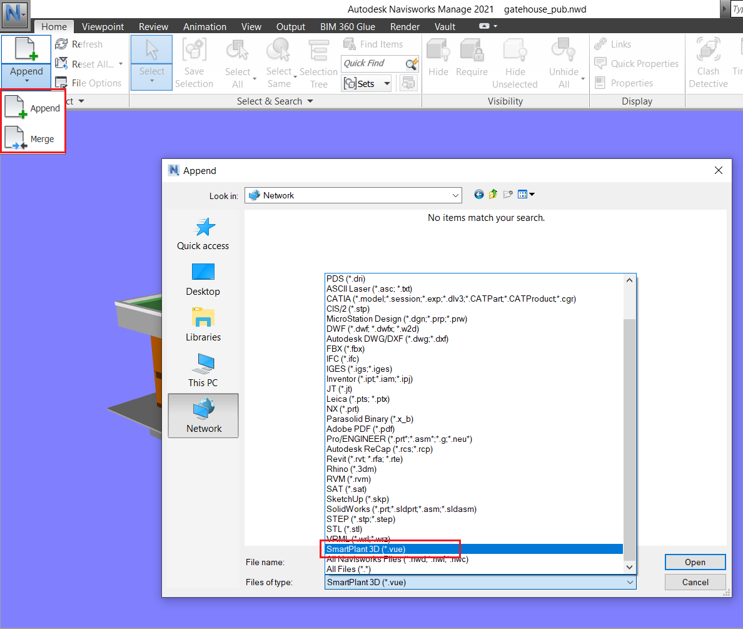Expand the Select & Search panel arrow

click(x=310, y=101)
